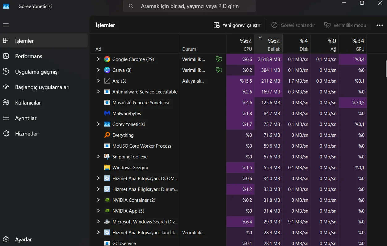The width and height of the screenshot is (387, 246).
Task: Expand the Antimalware Service Executable row
Action: coord(98,92)
